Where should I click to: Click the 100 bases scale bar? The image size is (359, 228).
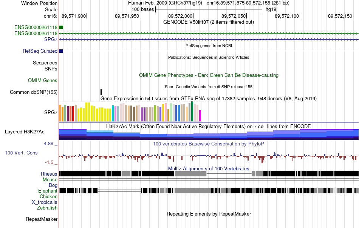pos(209,9)
